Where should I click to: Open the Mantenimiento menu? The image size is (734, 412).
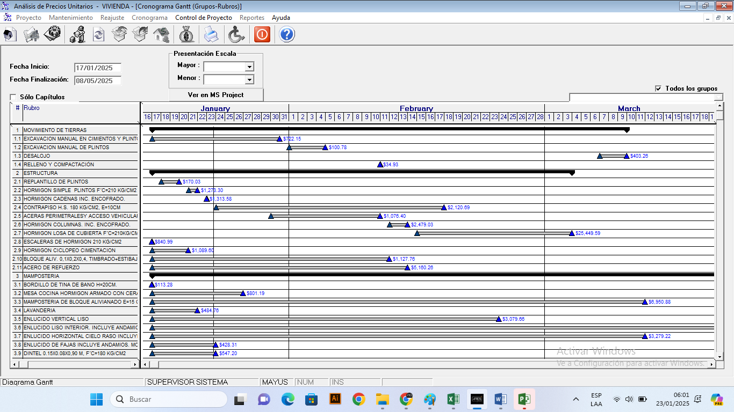(x=71, y=18)
